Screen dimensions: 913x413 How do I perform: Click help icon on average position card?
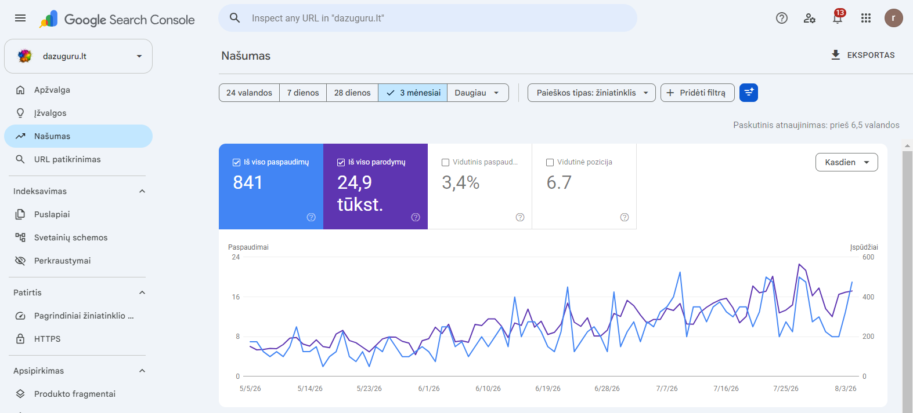coord(625,217)
